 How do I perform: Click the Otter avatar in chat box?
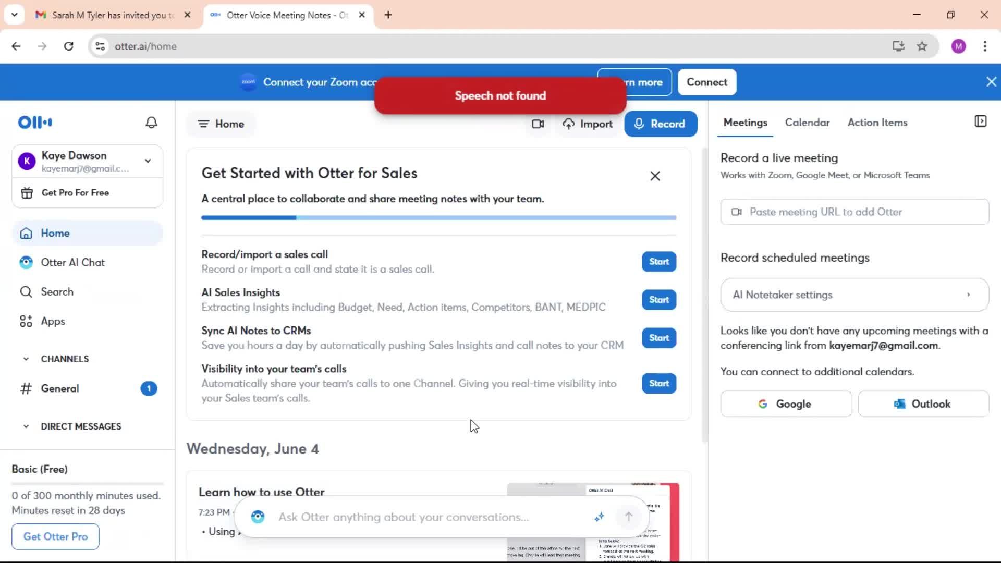258,517
